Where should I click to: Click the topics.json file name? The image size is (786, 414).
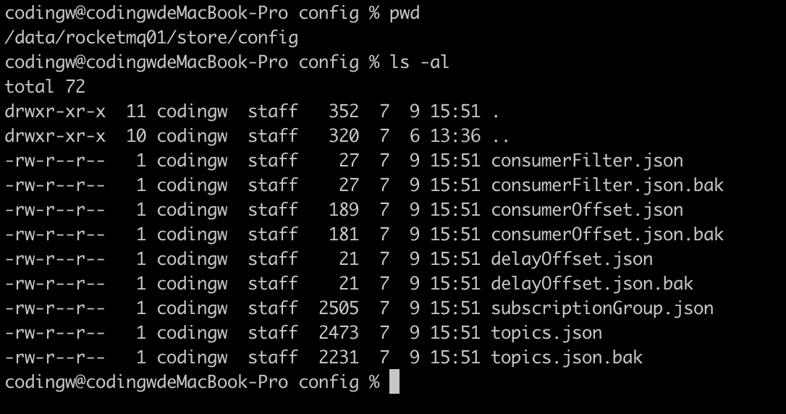pyautogui.click(x=546, y=333)
